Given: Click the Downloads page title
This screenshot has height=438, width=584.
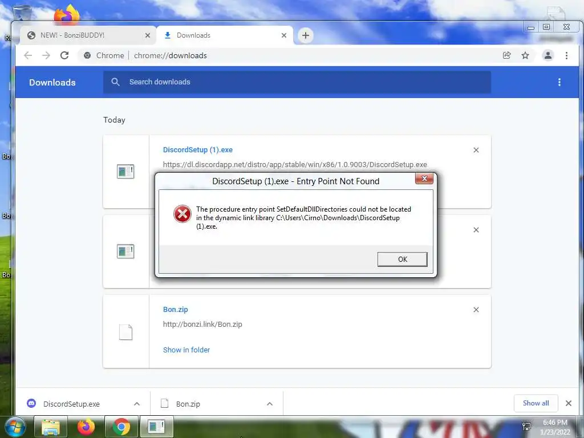Looking at the screenshot, I should [52, 82].
